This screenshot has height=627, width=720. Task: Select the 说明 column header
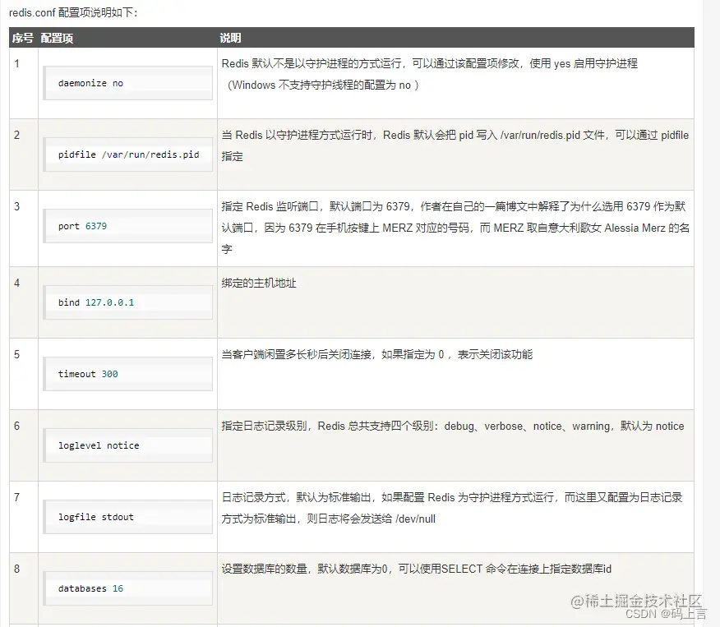pyautogui.click(x=228, y=37)
